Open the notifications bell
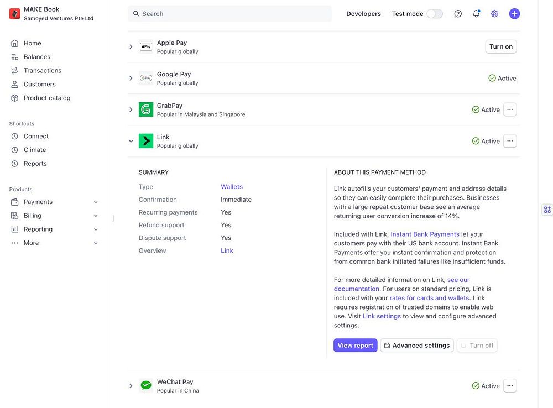The image size is (553, 408). [x=476, y=14]
